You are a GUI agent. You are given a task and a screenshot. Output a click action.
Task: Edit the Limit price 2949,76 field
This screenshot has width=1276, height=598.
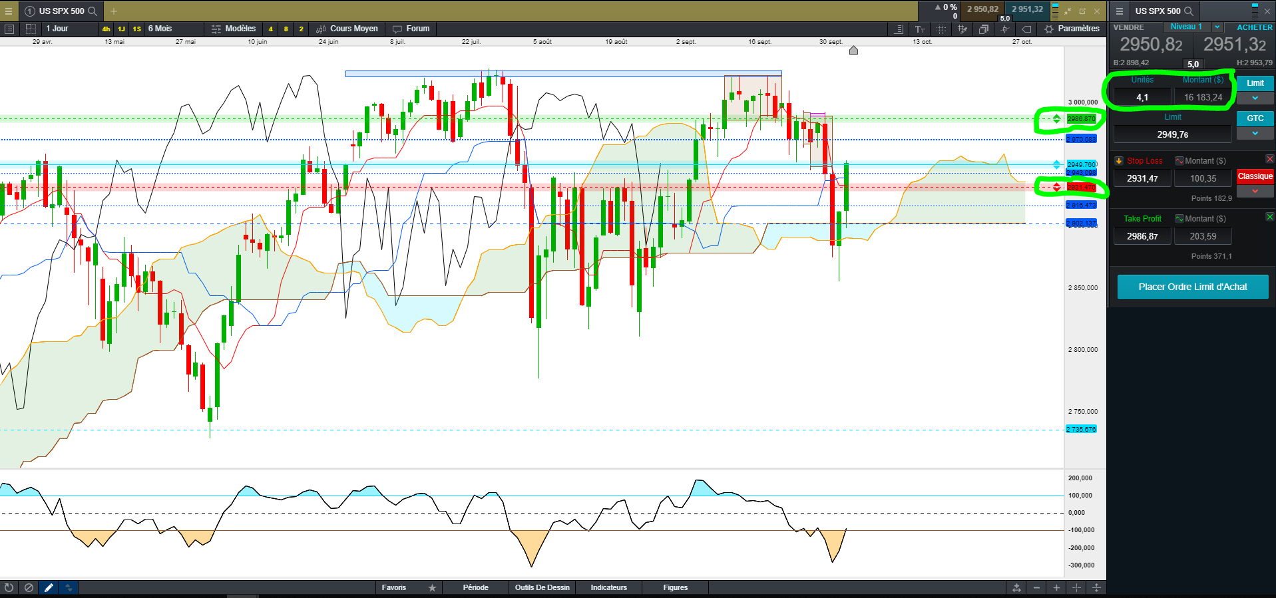point(1173,134)
